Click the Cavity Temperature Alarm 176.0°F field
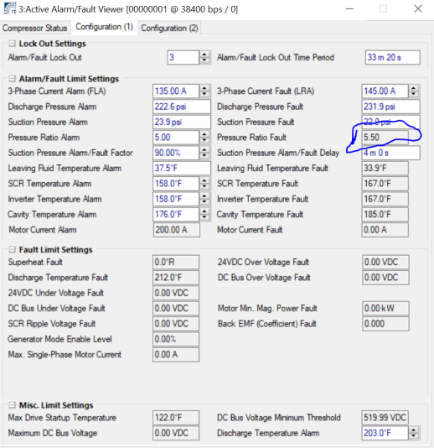The width and height of the screenshot is (434, 448). (175, 215)
